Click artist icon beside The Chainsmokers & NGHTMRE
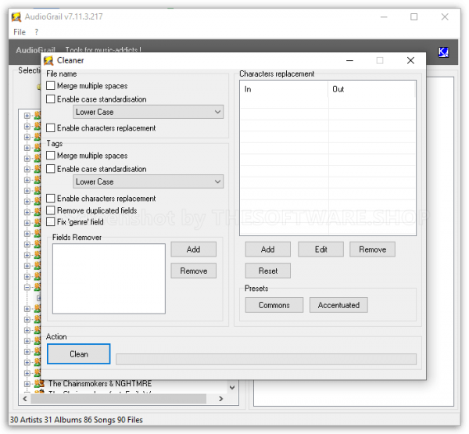 tap(39, 383)
